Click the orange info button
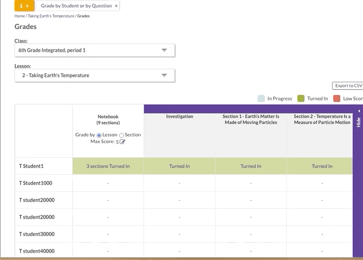The width and height of the screenshot is (363, 260). [24, 6]
